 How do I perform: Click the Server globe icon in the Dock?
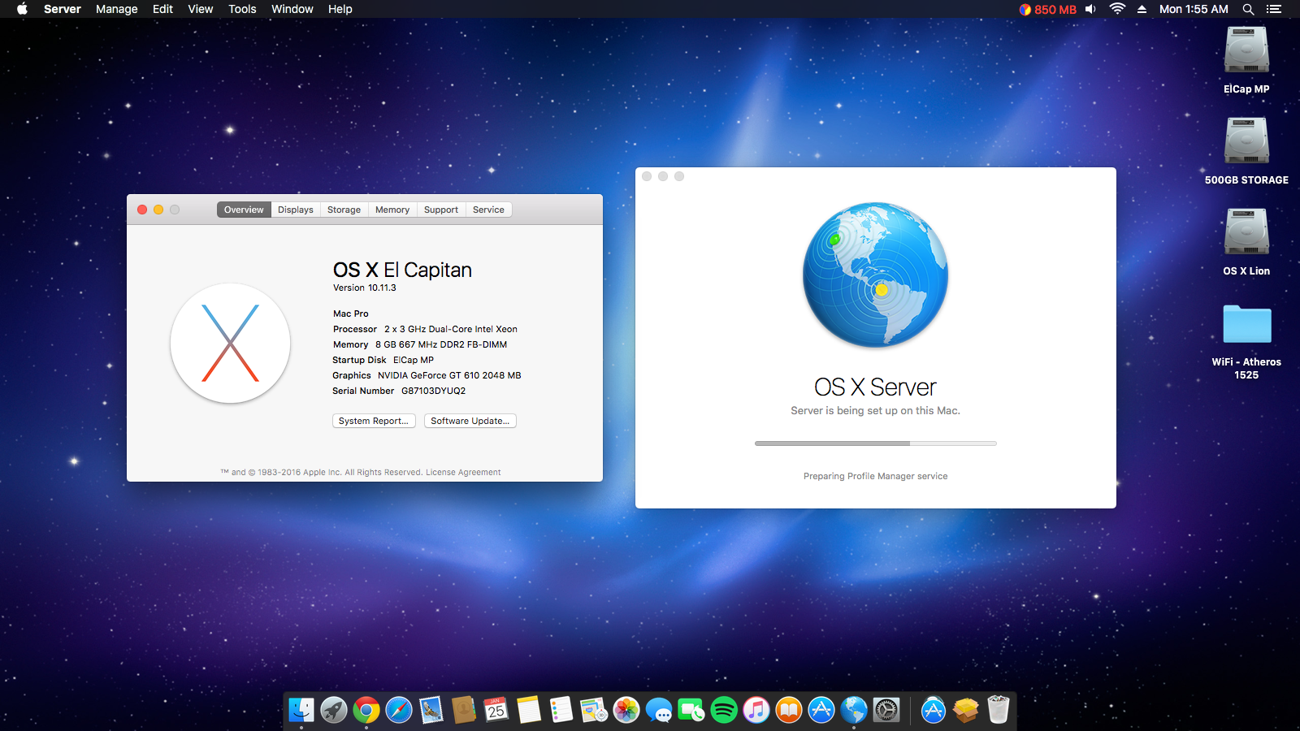pyautogui.click(x=854, y=711)
